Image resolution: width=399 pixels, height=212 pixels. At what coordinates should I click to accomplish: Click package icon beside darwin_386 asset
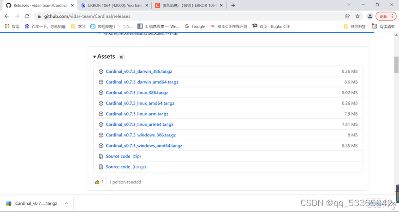point(101,71)
